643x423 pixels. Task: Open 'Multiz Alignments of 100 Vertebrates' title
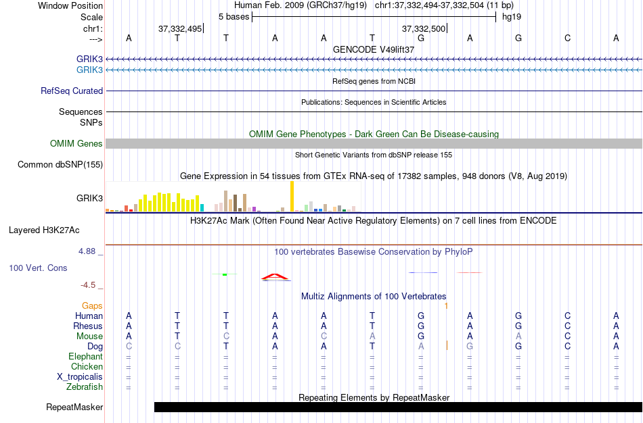click(374, 296)
